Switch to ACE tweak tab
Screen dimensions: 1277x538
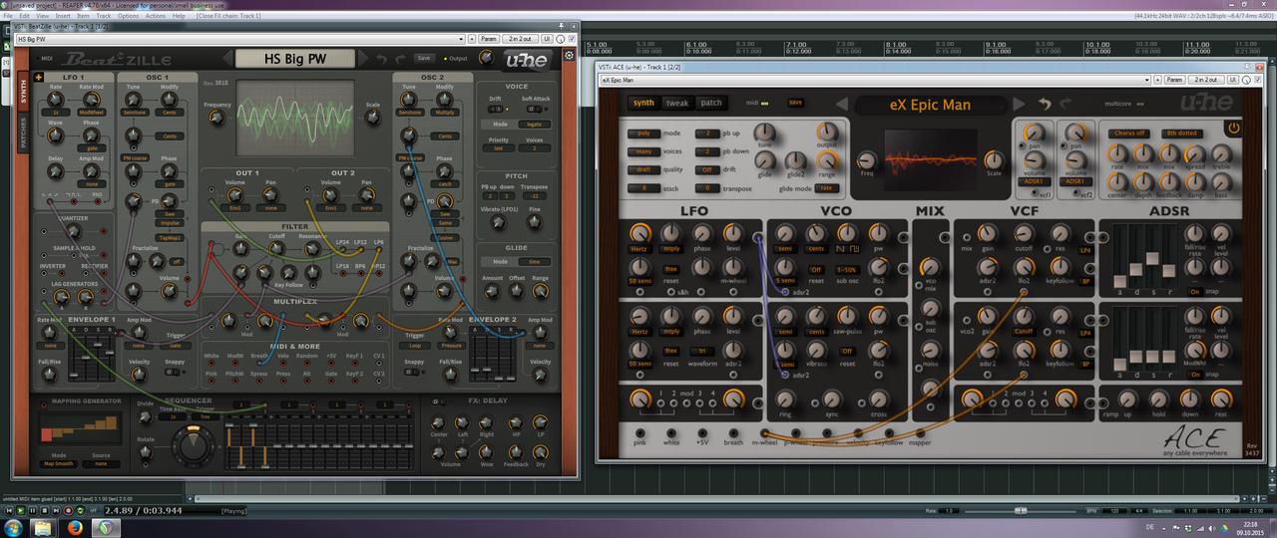click(x=677, y=103)
